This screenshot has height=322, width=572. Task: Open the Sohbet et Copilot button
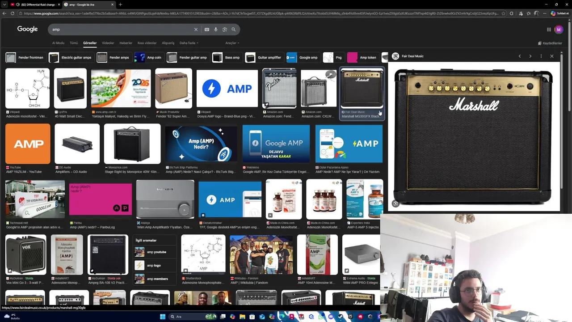[560, 13]
